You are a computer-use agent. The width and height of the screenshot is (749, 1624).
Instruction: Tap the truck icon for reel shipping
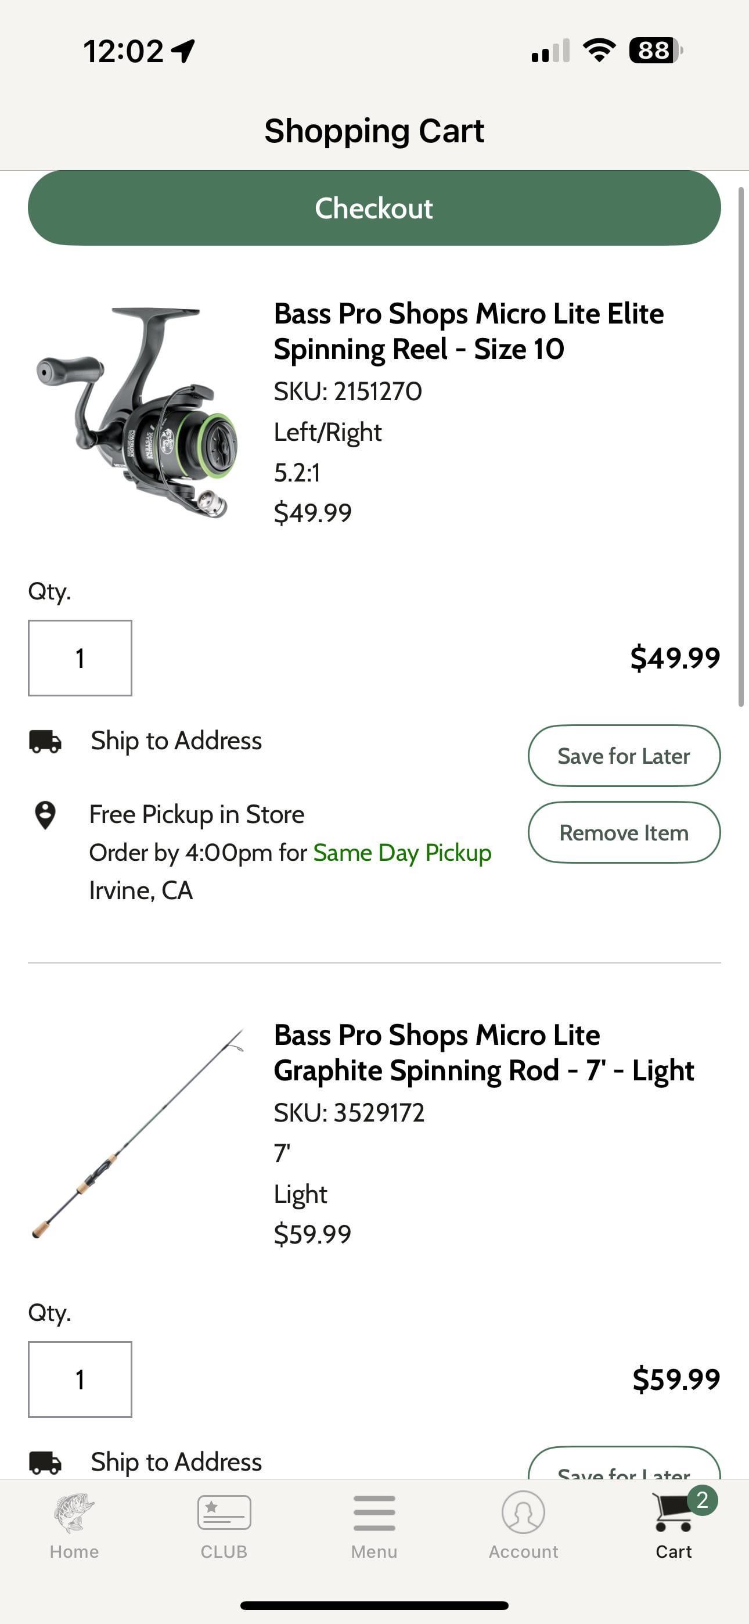tap(45, 741)
